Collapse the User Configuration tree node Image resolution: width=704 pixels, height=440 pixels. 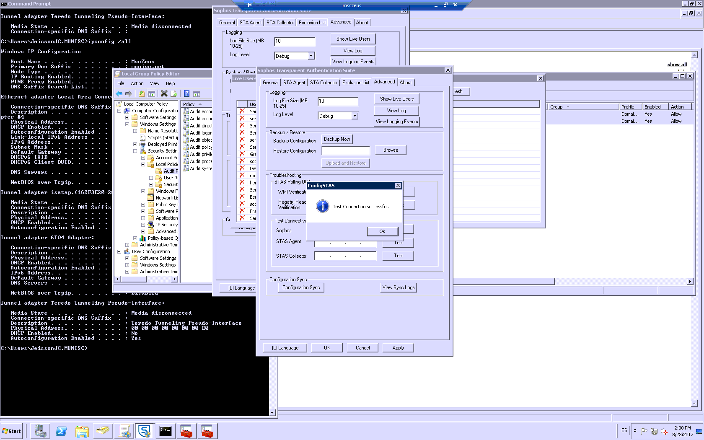[119, 251]
